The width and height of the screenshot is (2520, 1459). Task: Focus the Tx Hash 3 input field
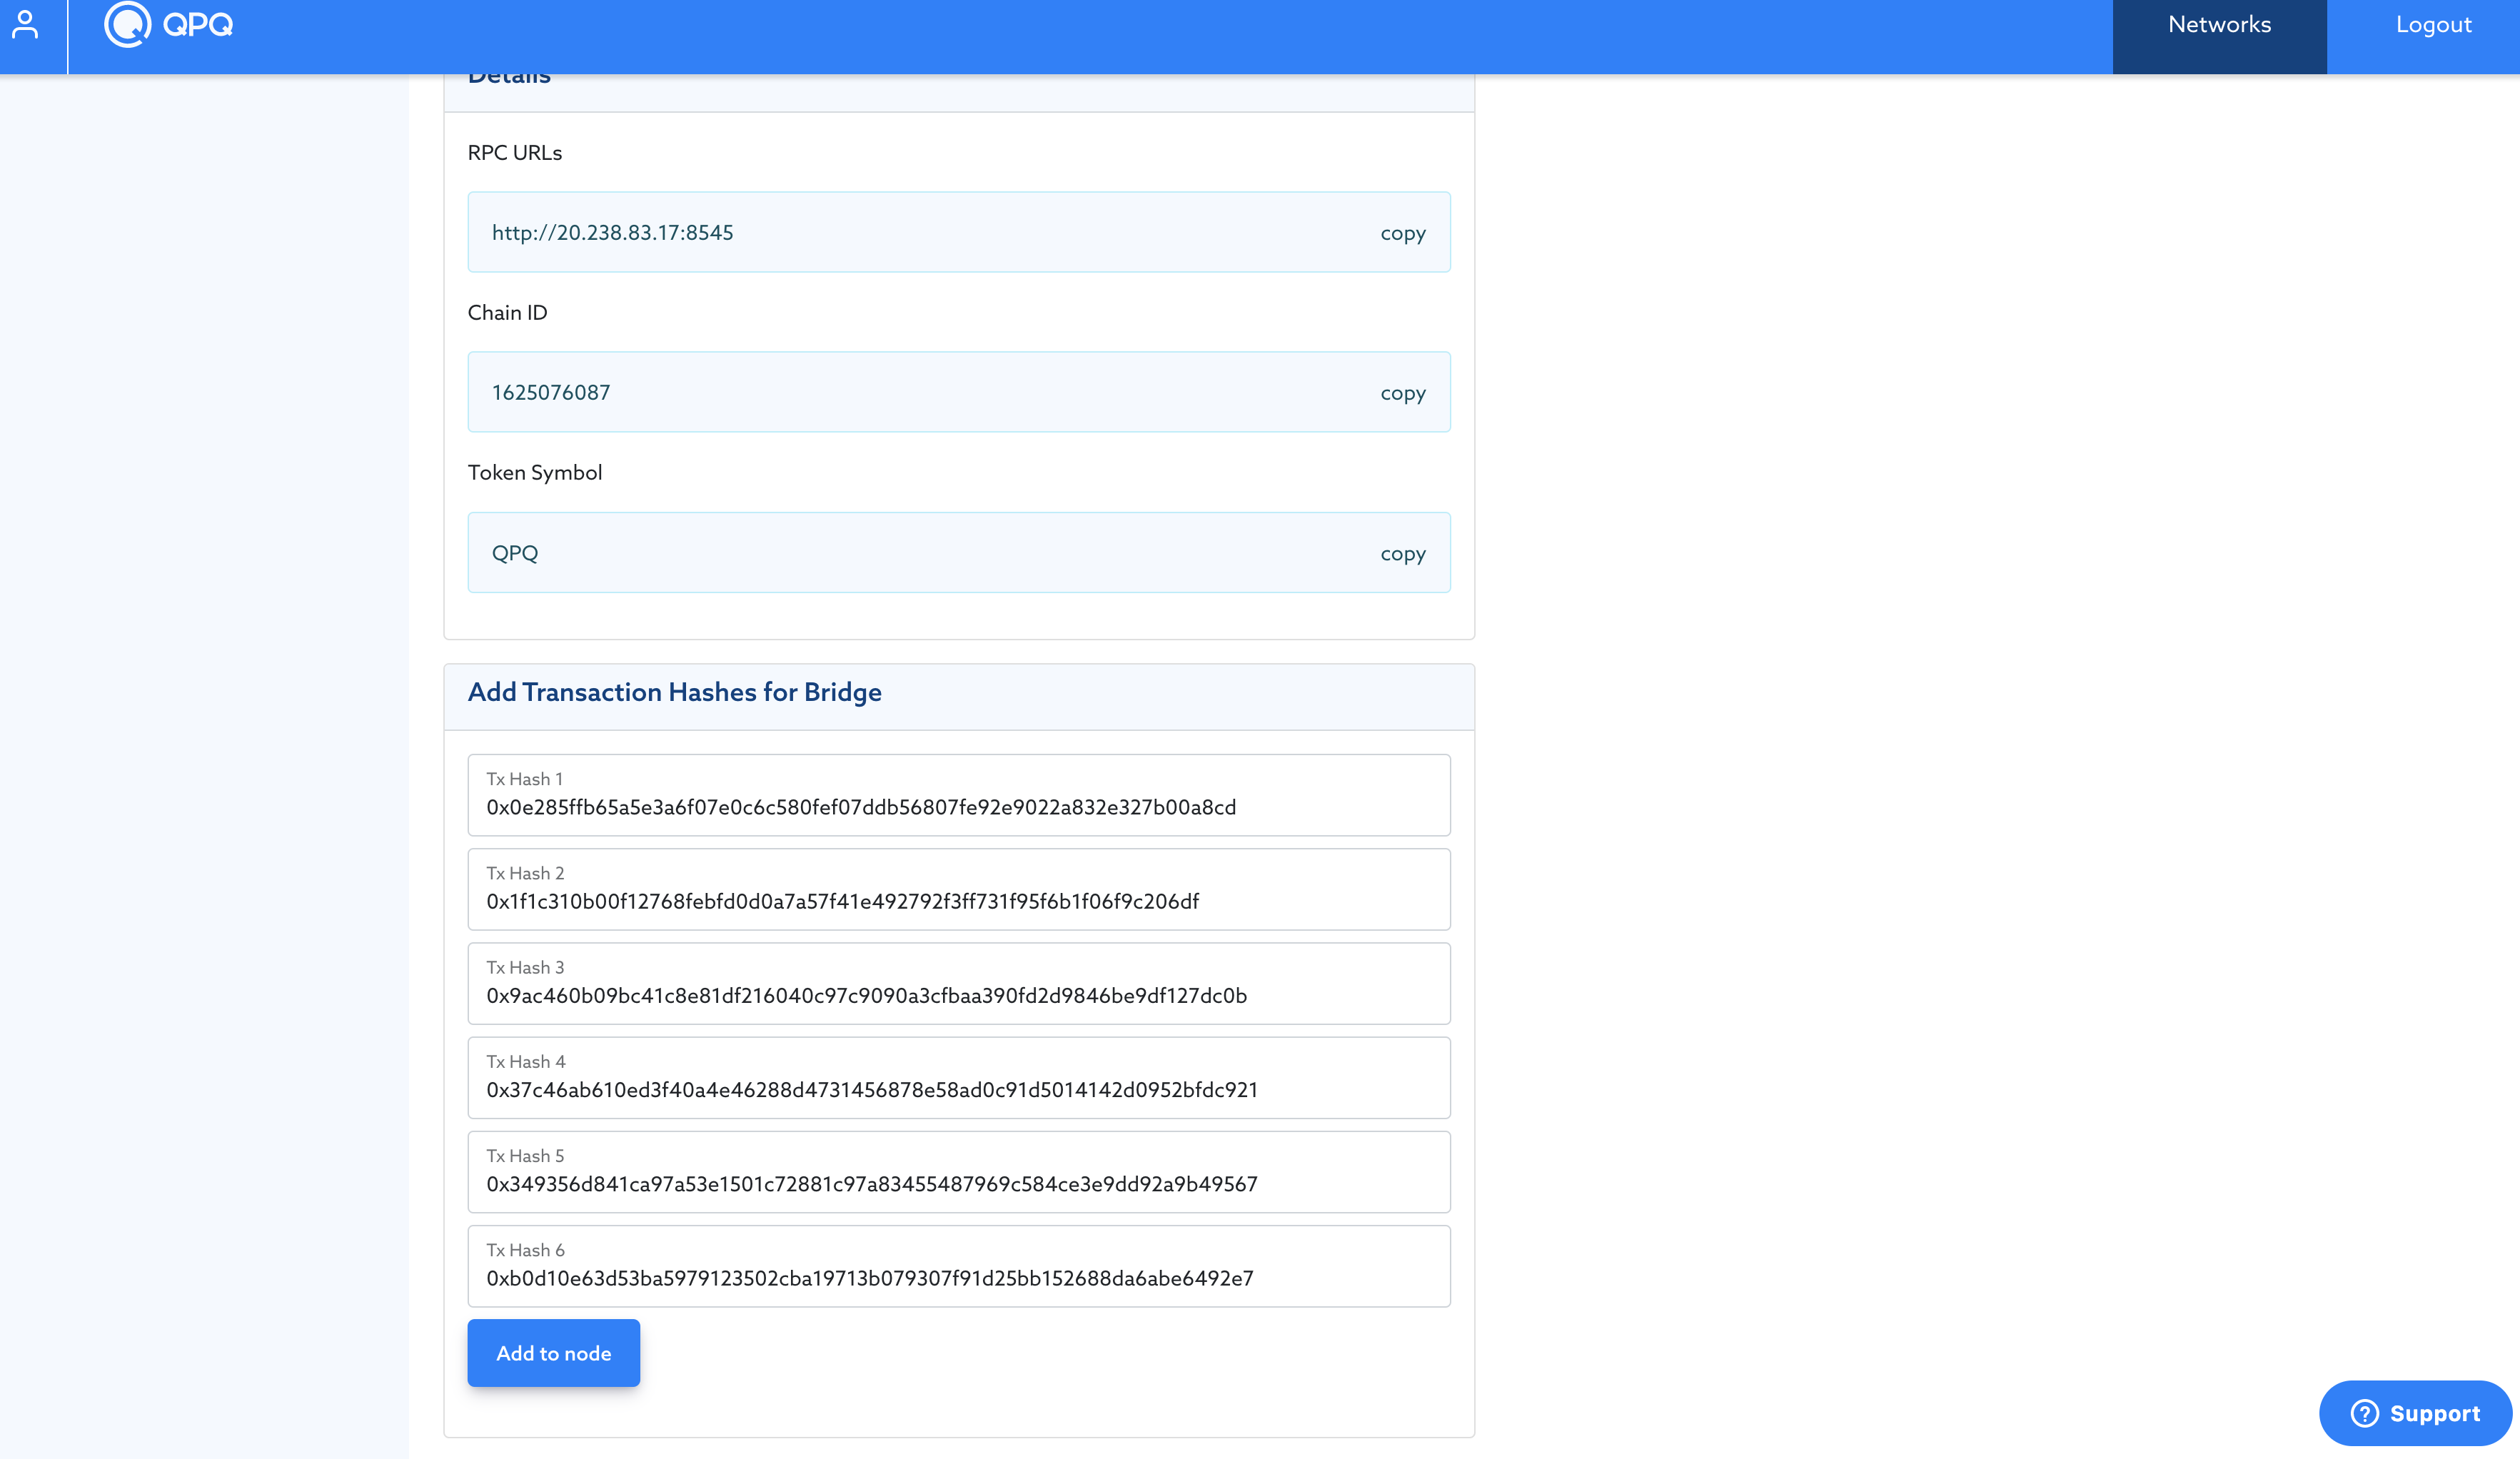tap(959, 983)
